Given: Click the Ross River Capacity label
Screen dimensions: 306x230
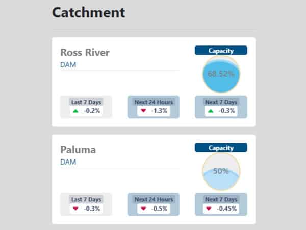Looking at the screenshot, I should pyautogui.click(x=221, y=51).
